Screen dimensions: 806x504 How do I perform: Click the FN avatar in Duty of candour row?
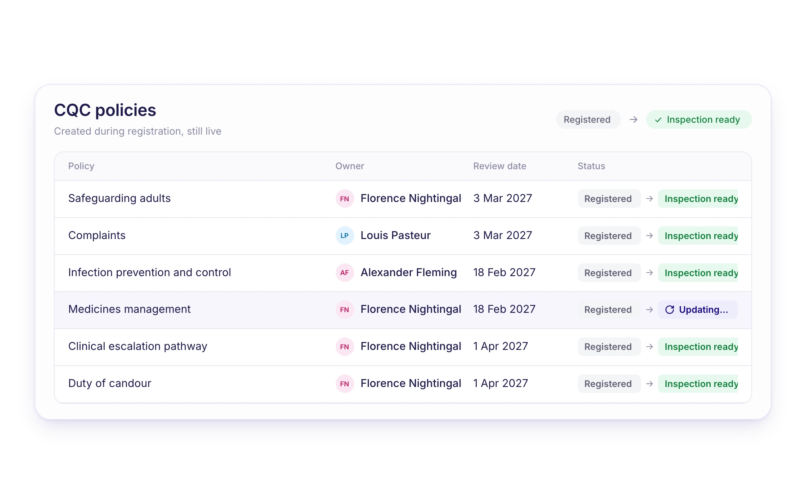click(x=344, y=384)
